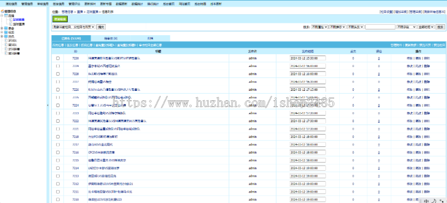Click the moon icon in the input method bar
The height and width of the screenshot is (203, 447).
pyautogui.click(x=434, y=201)
